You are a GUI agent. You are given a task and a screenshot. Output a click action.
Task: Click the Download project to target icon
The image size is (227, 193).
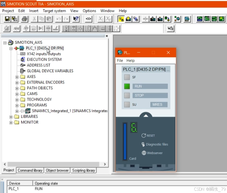tap(128, 19)
